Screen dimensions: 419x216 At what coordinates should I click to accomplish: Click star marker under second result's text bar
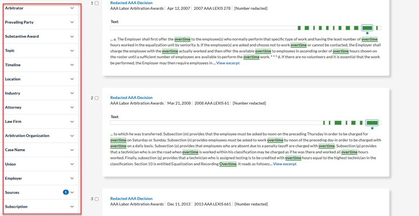pos(372,128)
